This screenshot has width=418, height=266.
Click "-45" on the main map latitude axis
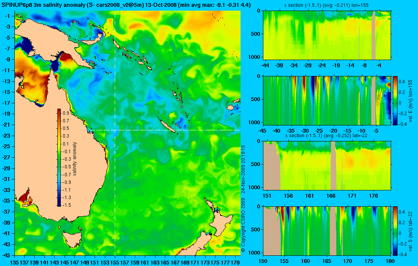click(6, 255)
